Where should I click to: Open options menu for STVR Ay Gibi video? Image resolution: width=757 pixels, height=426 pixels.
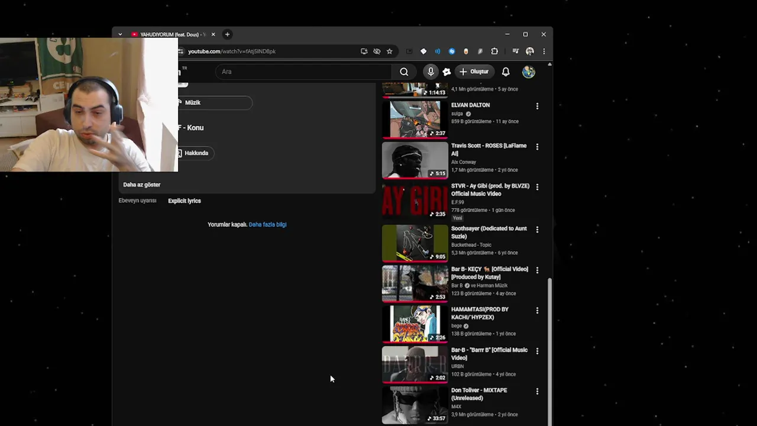[537, 187]
